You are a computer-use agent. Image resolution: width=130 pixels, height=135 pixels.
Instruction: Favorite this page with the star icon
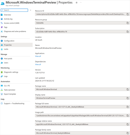(76, 3)
